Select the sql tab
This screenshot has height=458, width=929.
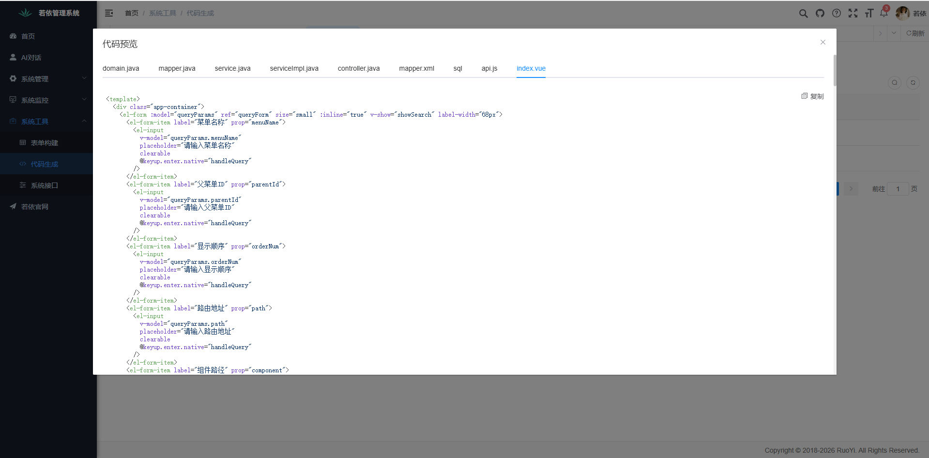[x=457, y=68]
